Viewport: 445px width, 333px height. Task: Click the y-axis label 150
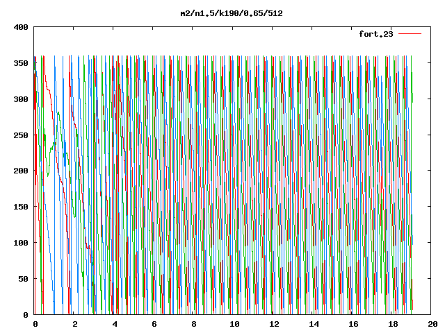tap(21, 207)
